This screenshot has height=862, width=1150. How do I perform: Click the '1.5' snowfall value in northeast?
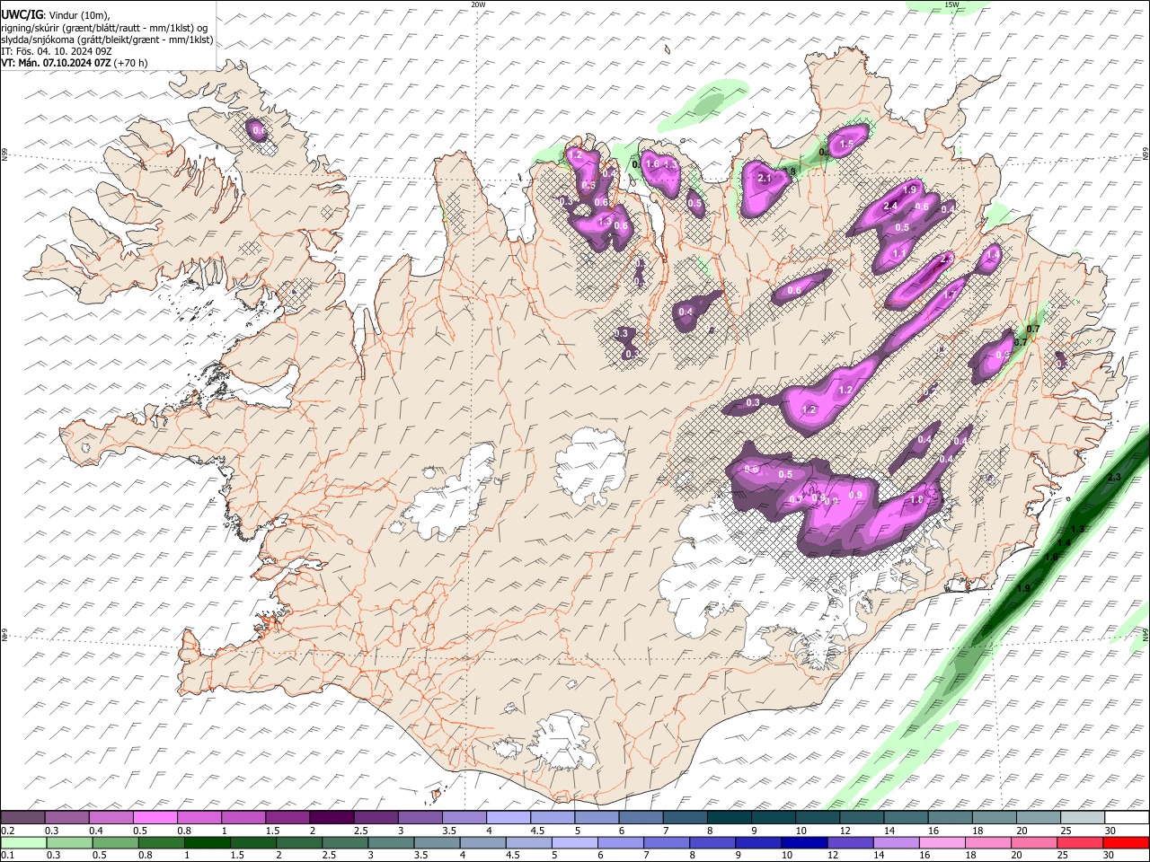pyautogui.click(x=846, y=144)
